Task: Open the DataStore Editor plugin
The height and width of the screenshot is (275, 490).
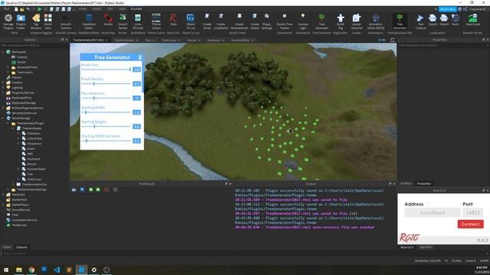Action: (89, 21)
